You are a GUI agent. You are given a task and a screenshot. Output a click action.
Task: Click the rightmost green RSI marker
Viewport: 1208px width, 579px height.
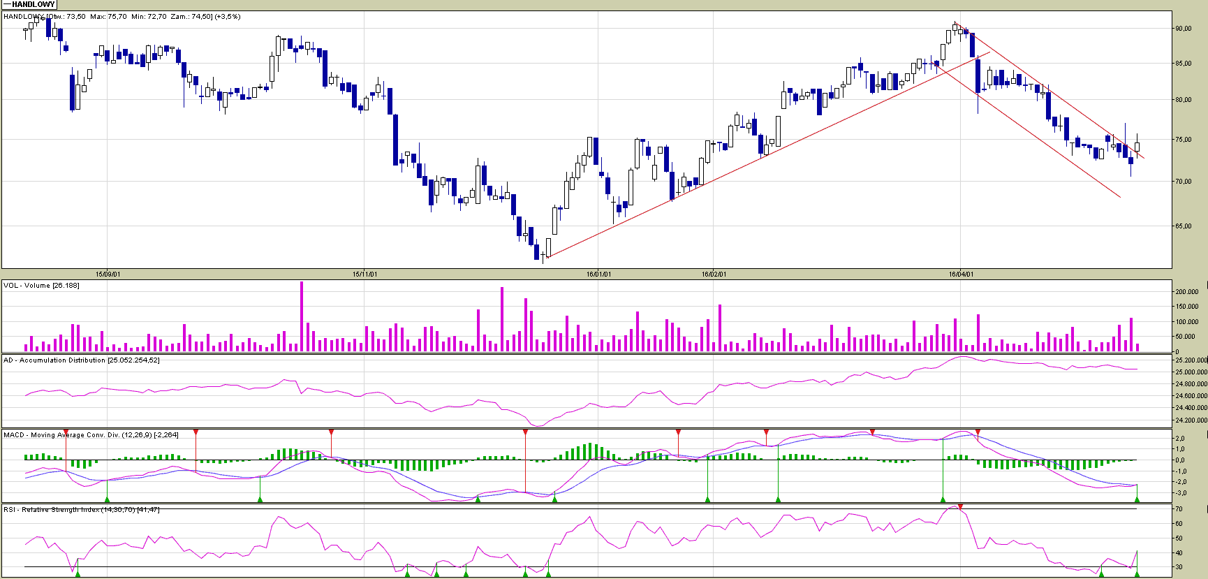pyautogui.click(x=1137, y=573)
